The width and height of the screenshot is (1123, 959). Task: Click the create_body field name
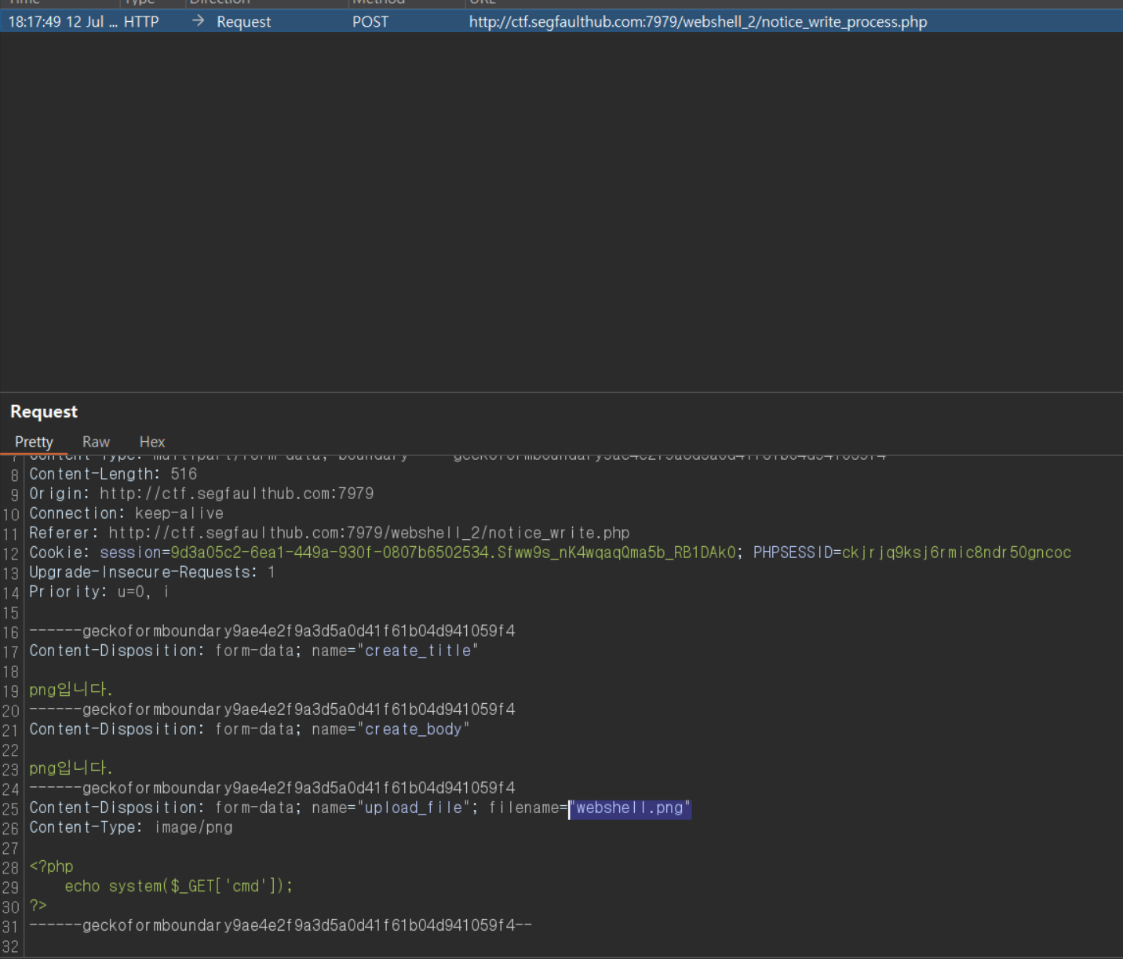tap(414, 729)
